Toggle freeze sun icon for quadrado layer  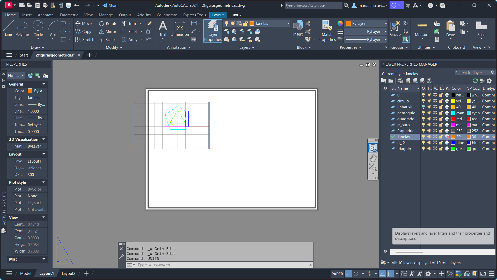tap(429, 119)
